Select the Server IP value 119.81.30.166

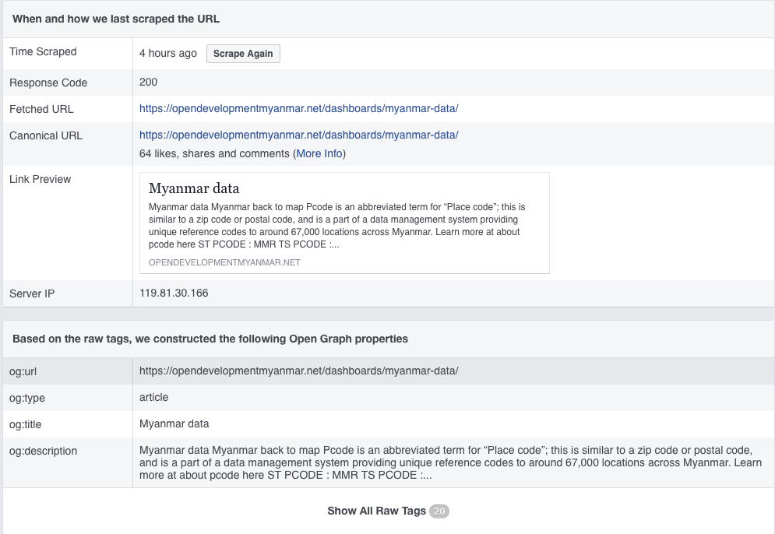click(x=174, y=293)
